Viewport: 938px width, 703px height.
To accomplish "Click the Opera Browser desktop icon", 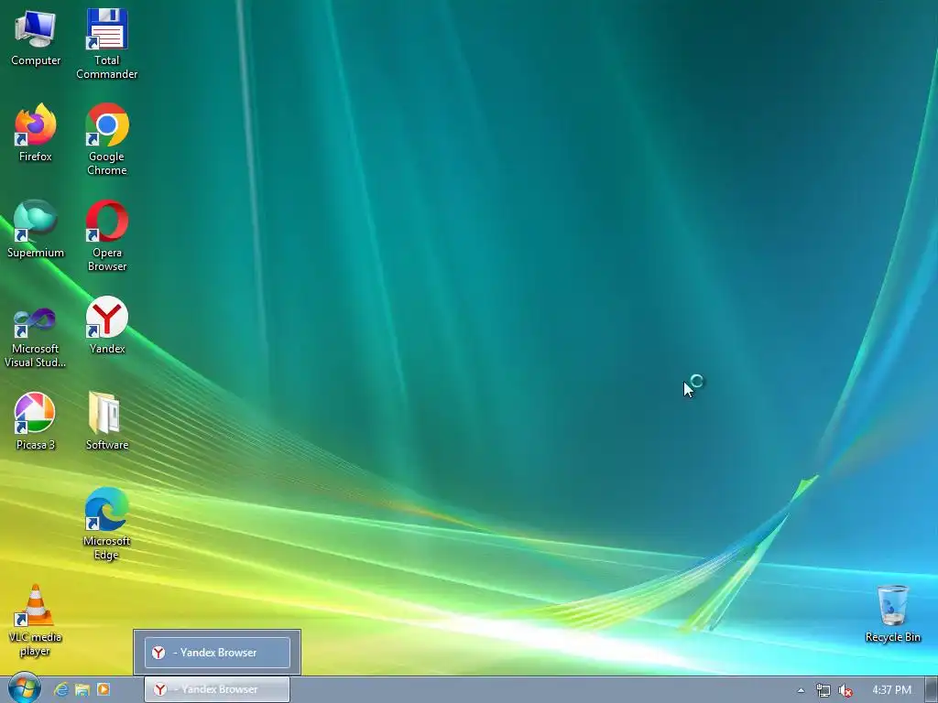I will tap(106, 235).
